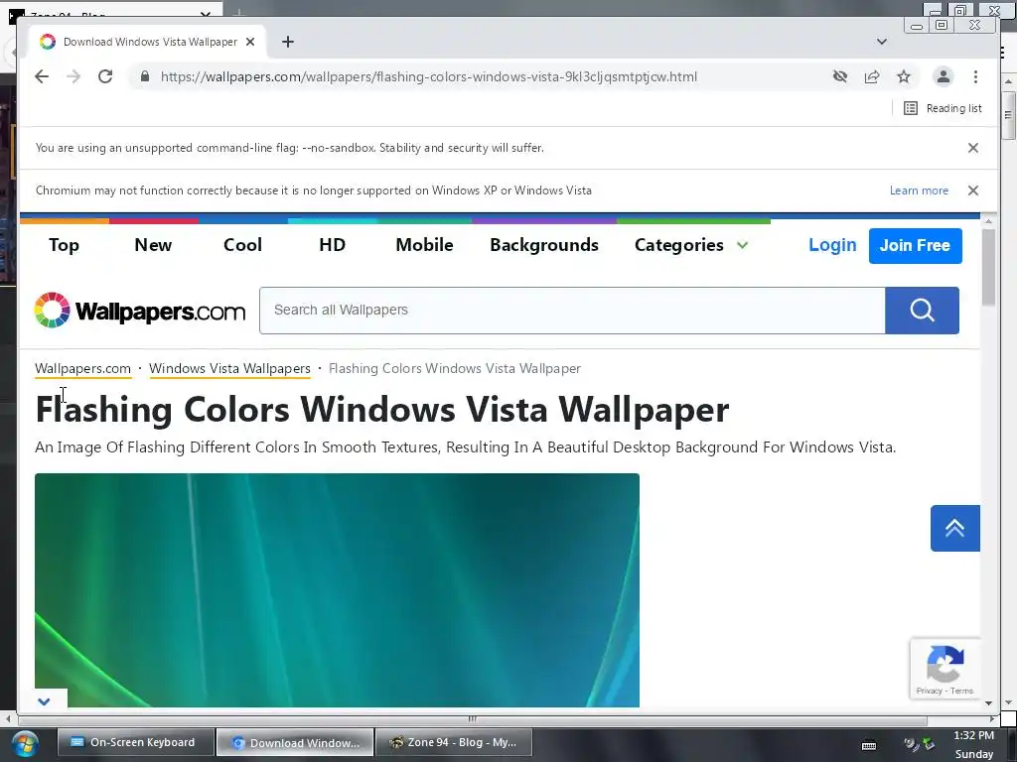Bookmark this page with the star icon
Image resolution: width=1017 pixels, height=762 pixels.
pos(904,76)
